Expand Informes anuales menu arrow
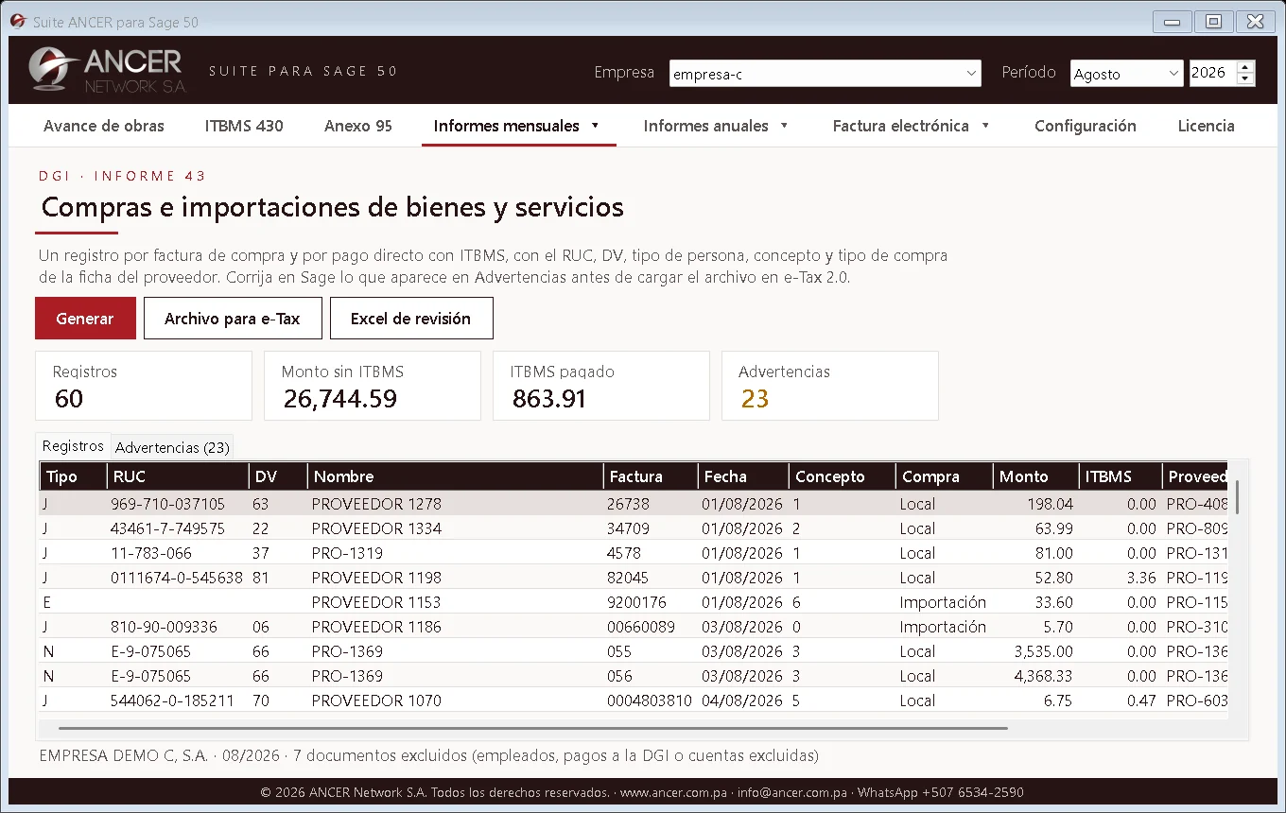The height and width of the screenshot is (813, 1286). tap(784, 126)
